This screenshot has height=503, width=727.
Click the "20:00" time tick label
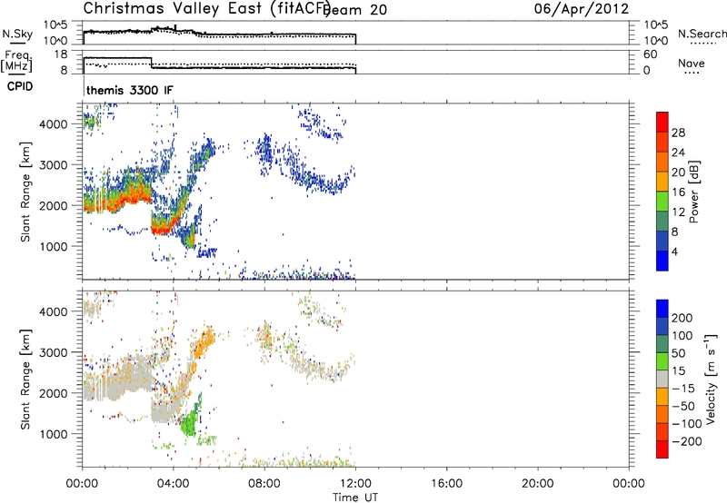click(538, 484)
